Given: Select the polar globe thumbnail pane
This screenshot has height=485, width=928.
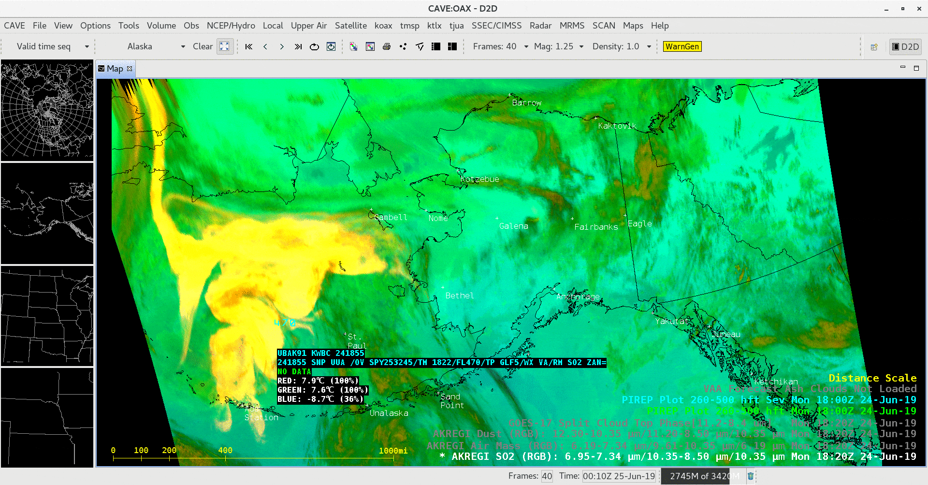Looking at the screenshot, I should (x=47, y=110).
